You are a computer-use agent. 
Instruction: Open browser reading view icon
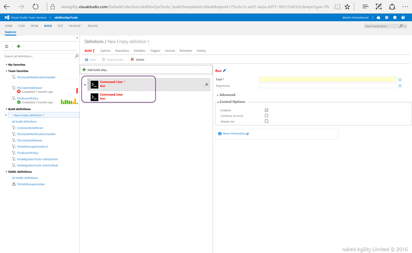coord(337,6)
